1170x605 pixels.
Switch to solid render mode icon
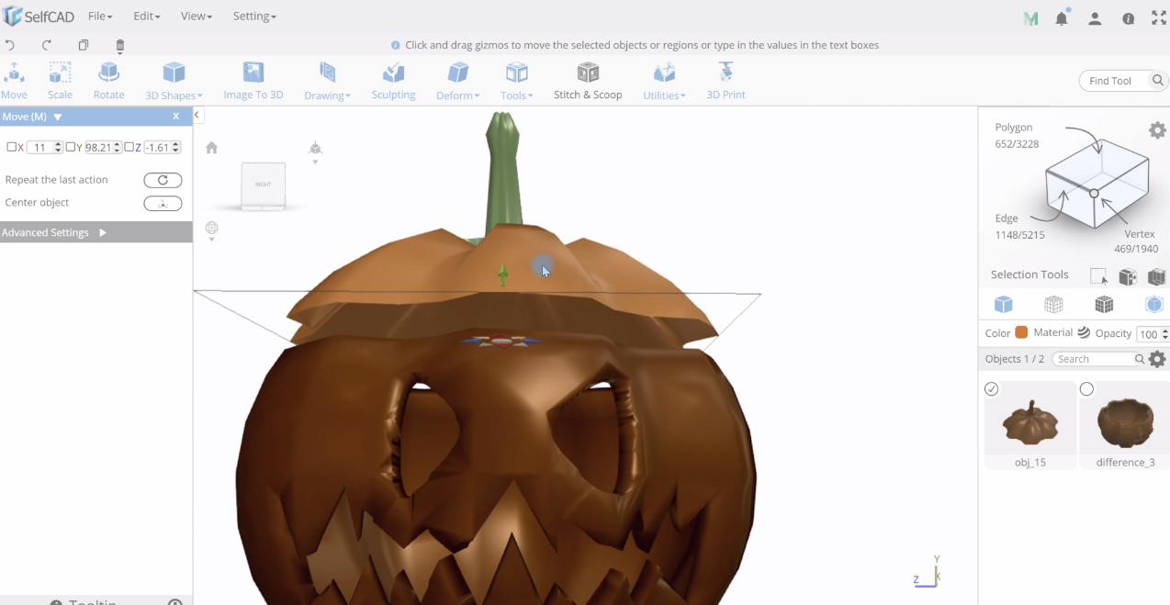tap(1004, 305)
